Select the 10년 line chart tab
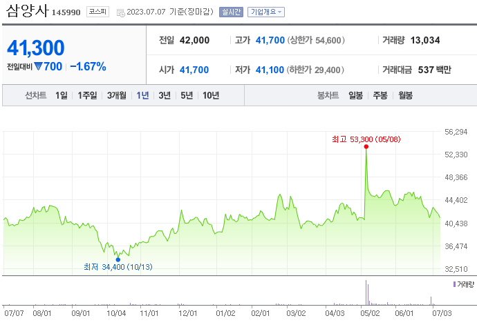 (211, 95)
